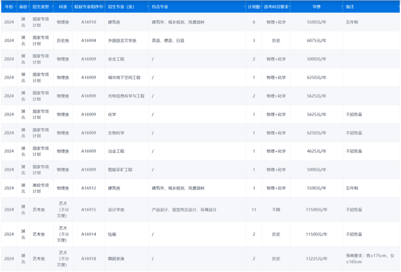Click plan count 6 in A16910 row
This screenshot has height=272, width=401.
tap(254, 22)
